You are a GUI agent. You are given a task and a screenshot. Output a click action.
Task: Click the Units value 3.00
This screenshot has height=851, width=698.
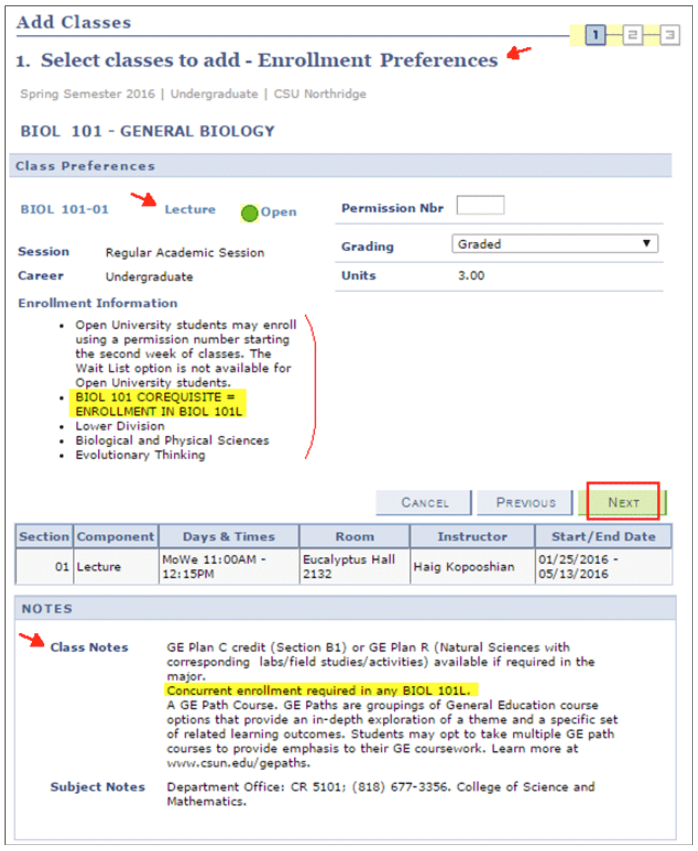pos(471,276)
